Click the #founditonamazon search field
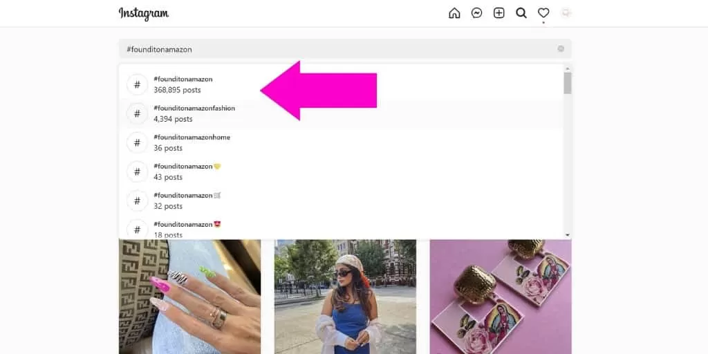708x354 pixels. [345, 49]
